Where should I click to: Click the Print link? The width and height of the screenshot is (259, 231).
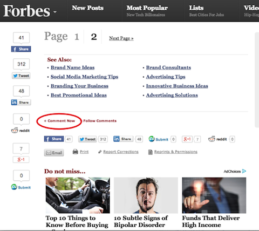pos(84,152)
